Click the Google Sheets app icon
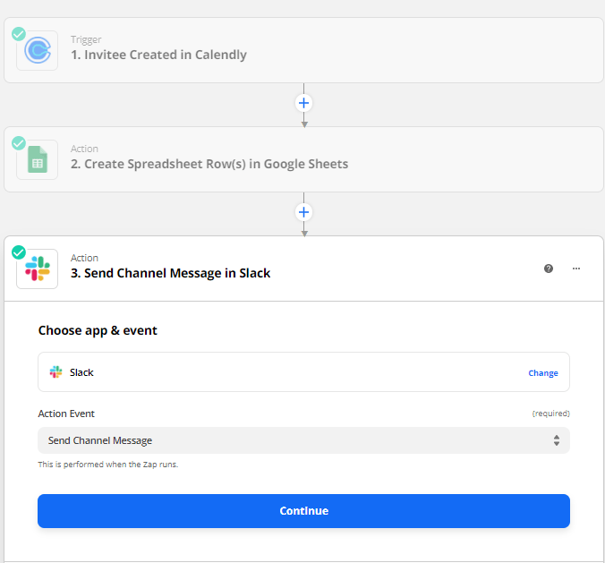The width and height of the screenshot is (605, 563). 38,160
